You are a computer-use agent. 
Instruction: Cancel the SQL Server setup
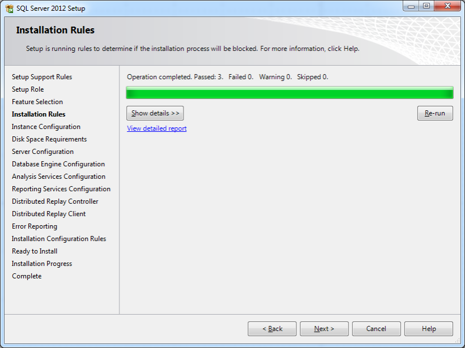(x=376, y=329)
